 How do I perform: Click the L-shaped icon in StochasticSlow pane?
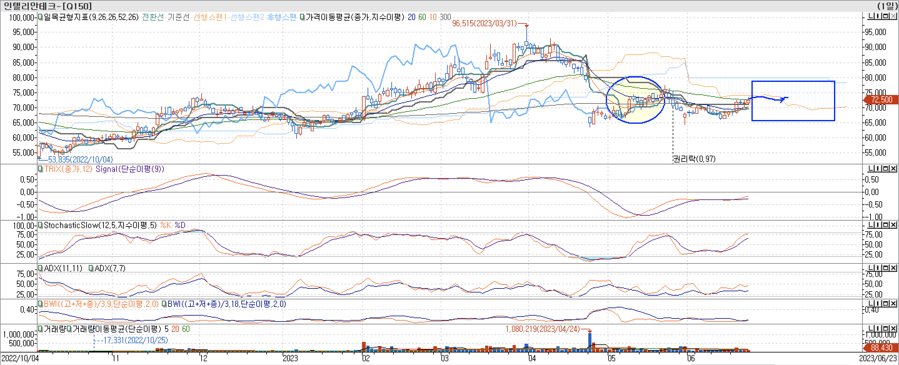click(871, 225)
